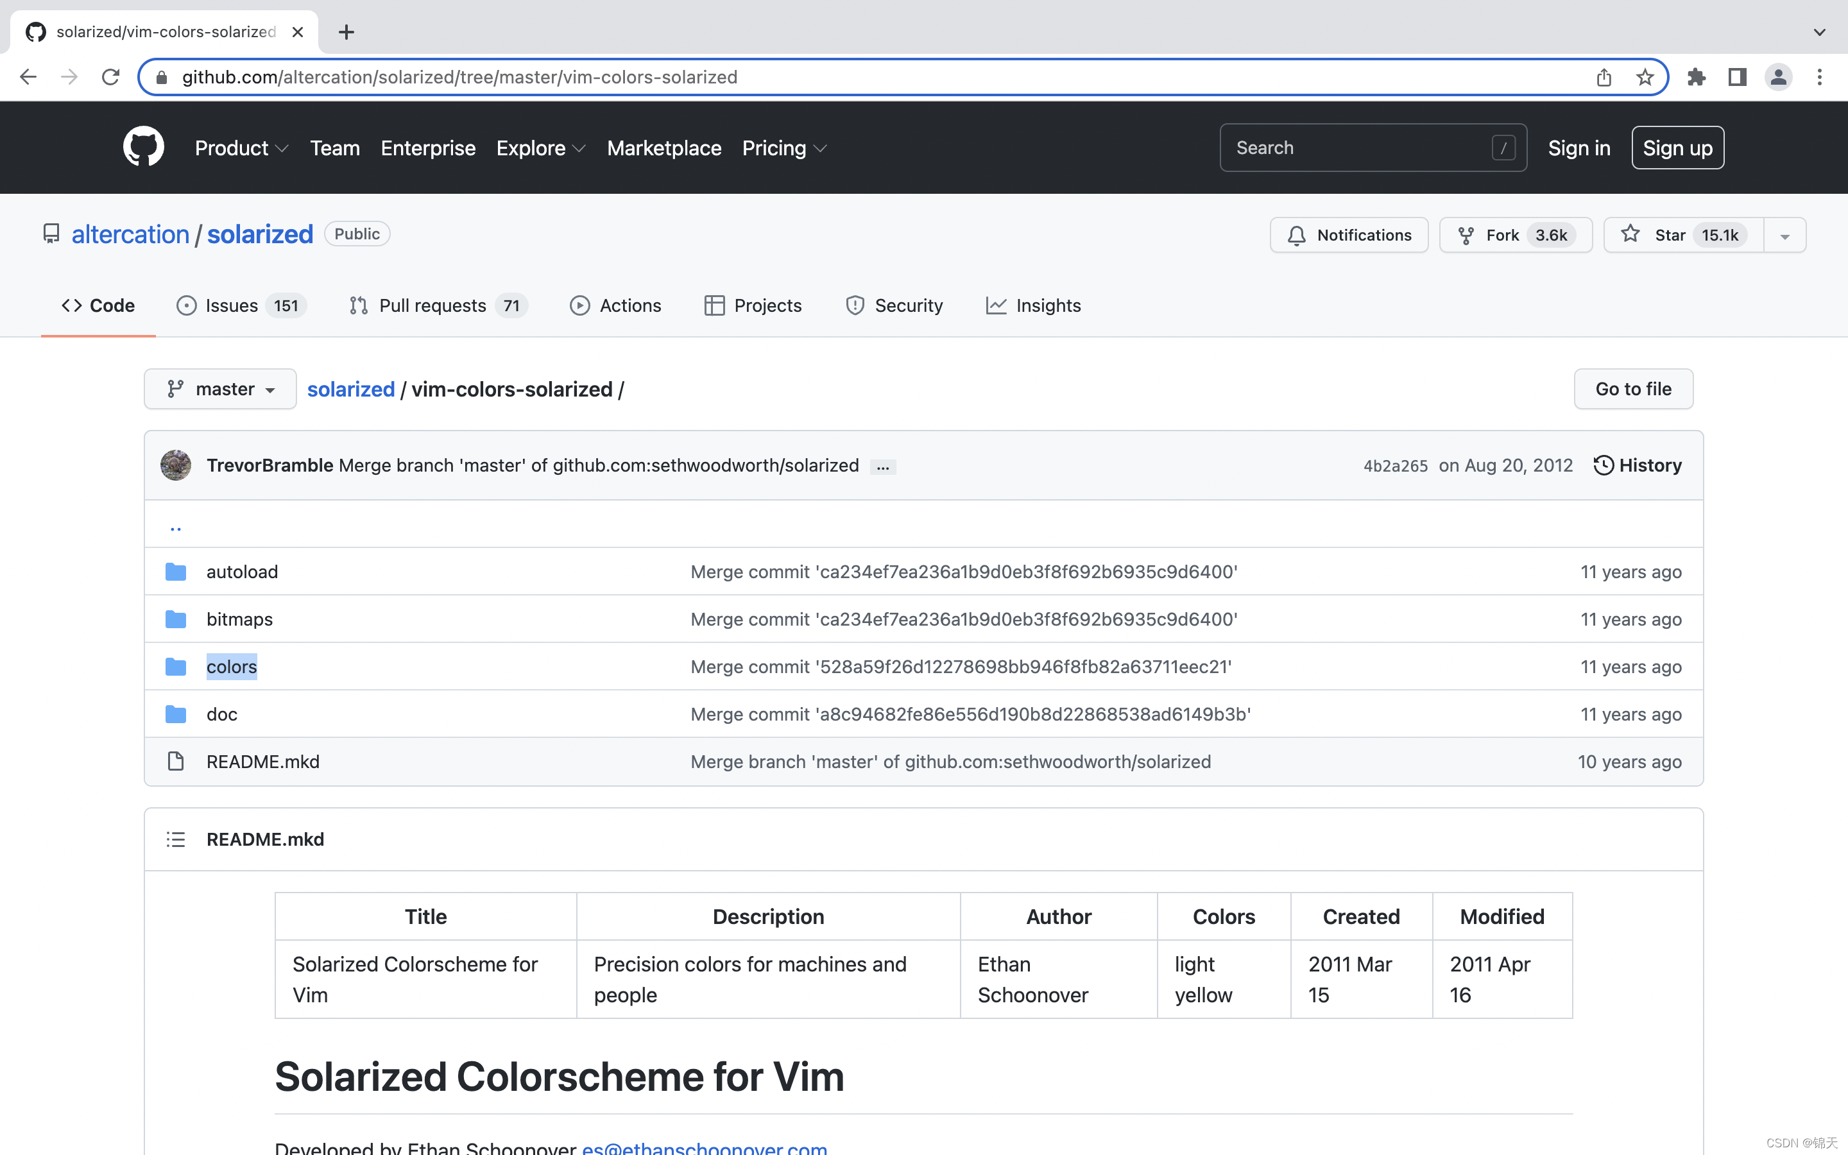
Task: Click the GitHub search field
Action: click(x=1359, y=148)
